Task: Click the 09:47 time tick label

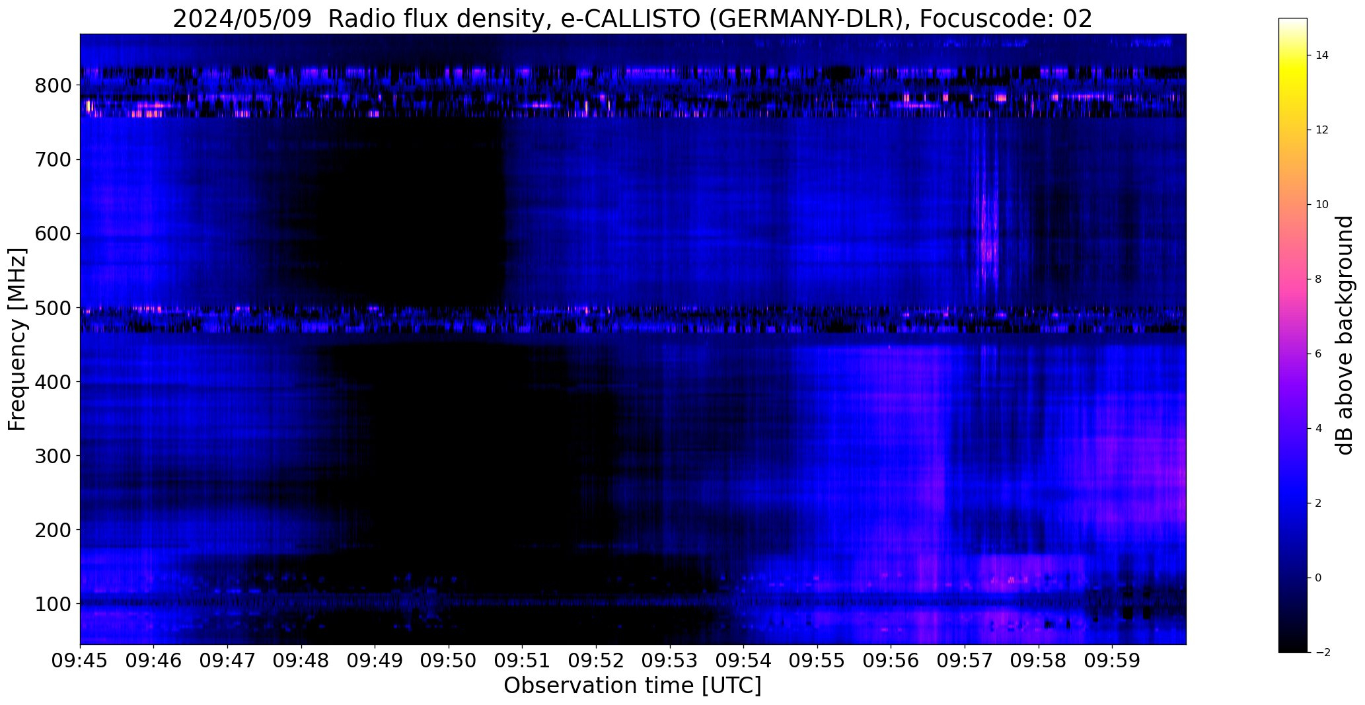Action: tap(228, 661)
